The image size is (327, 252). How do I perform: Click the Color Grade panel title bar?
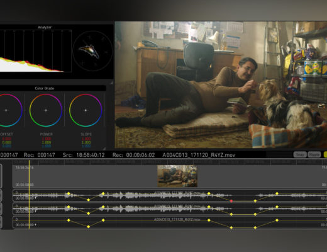(53, 88)
